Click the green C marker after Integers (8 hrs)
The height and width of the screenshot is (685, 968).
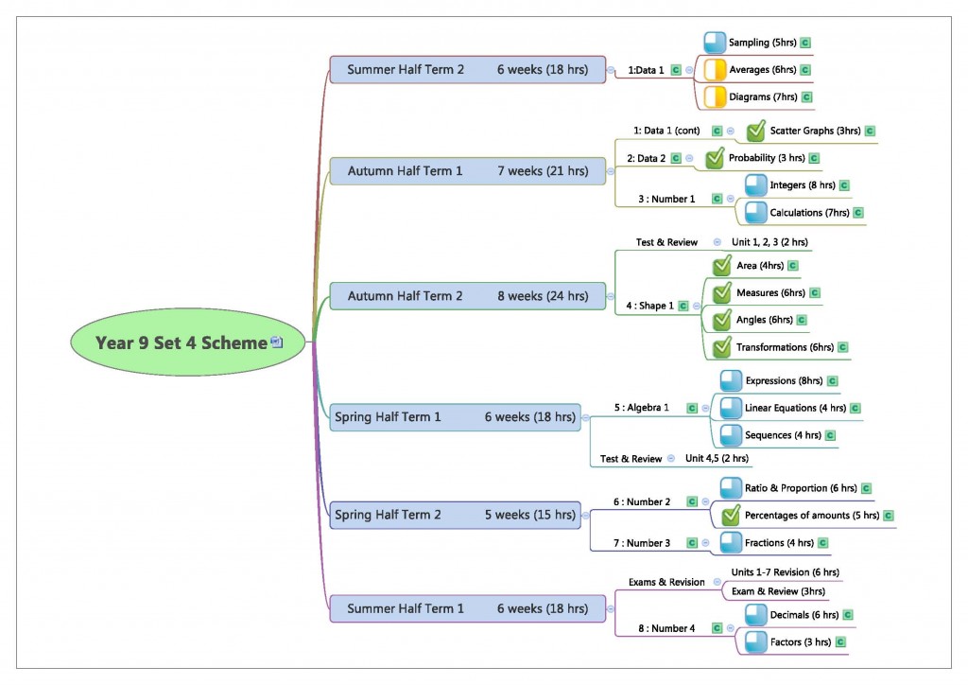coord(844,185)
